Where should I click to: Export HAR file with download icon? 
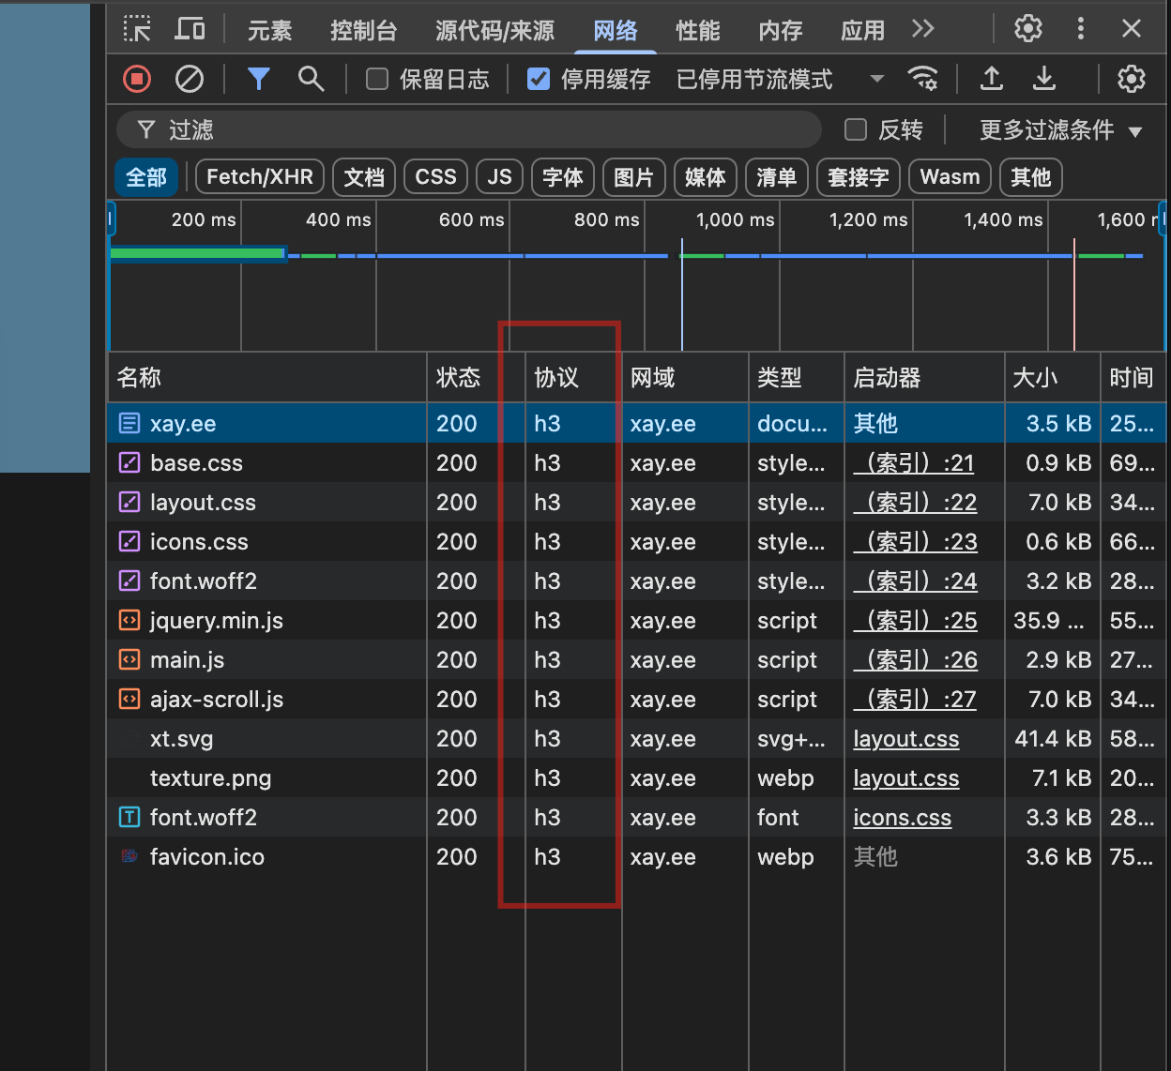[1044, 79]
